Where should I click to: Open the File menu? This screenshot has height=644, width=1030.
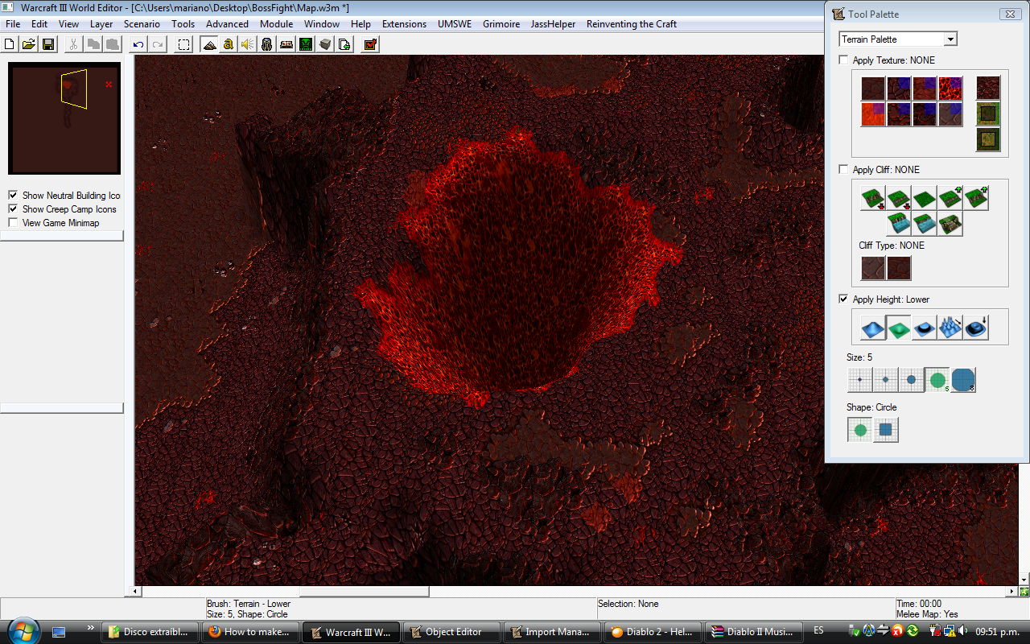(x=13, y=24)
